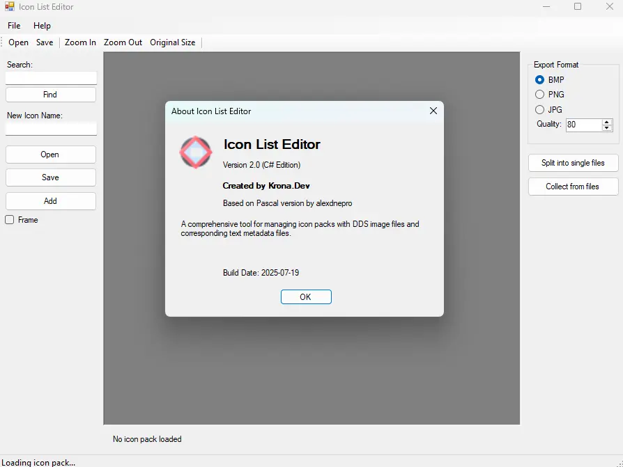Increase Quality with the up arrow
Image resolution: width=623 pixels, height=467 pixels.
607,122
